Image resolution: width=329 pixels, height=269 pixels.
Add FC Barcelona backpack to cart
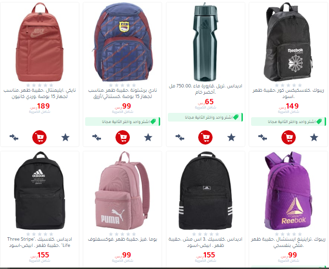point(123,137)
